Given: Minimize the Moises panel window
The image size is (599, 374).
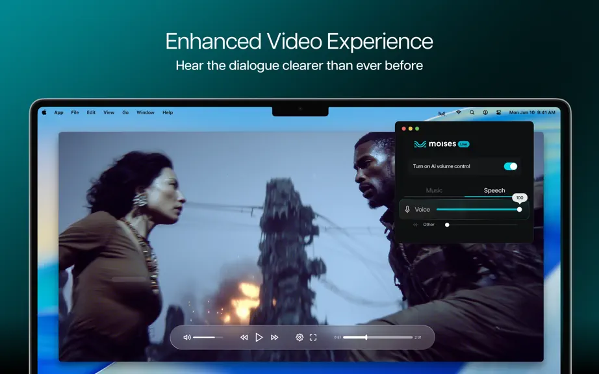Looking at the screenshot, I should click(x=411, y=129).
